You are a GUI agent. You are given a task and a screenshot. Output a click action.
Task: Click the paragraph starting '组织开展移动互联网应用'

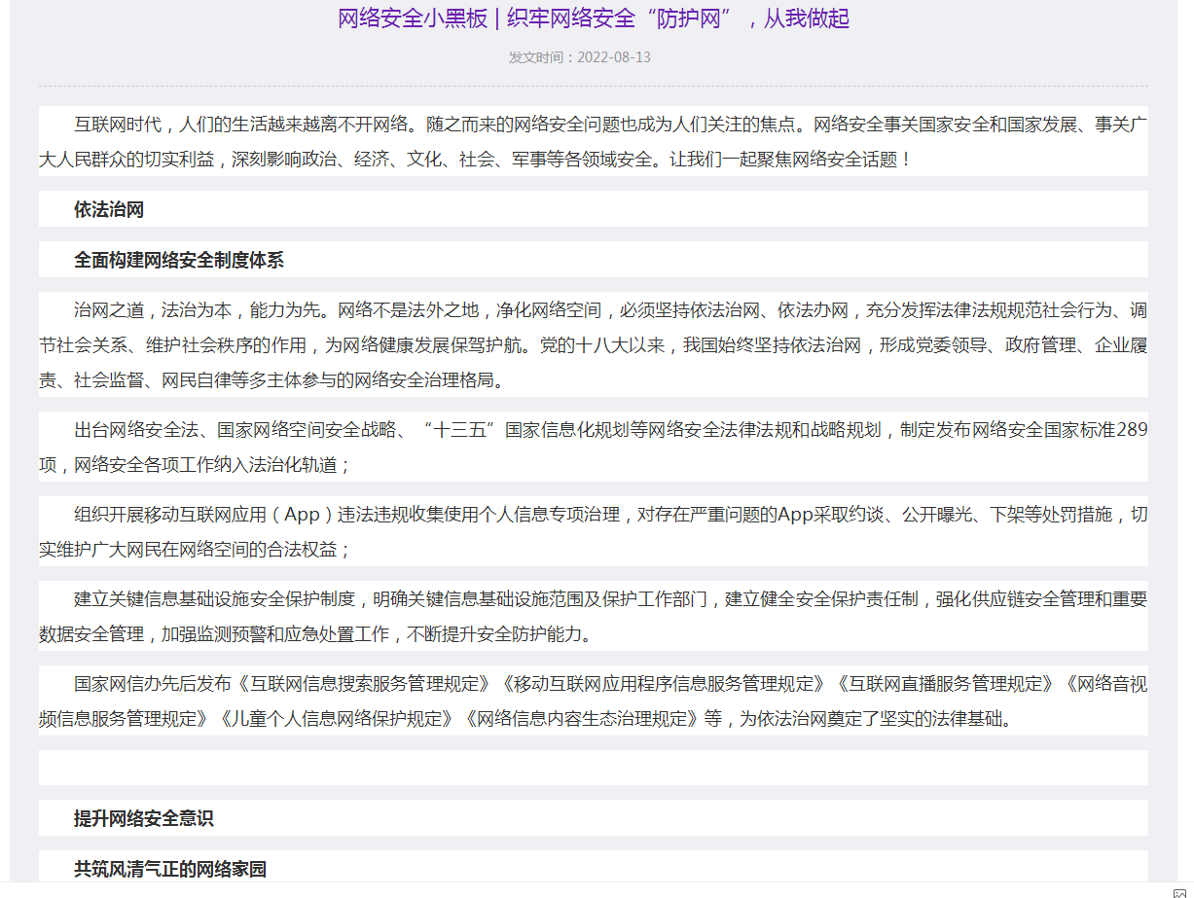pos(593,531)
